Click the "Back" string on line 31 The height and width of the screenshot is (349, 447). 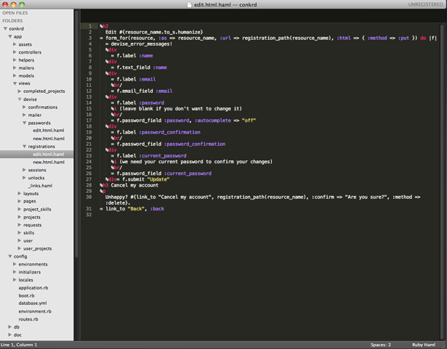point(135,209)
